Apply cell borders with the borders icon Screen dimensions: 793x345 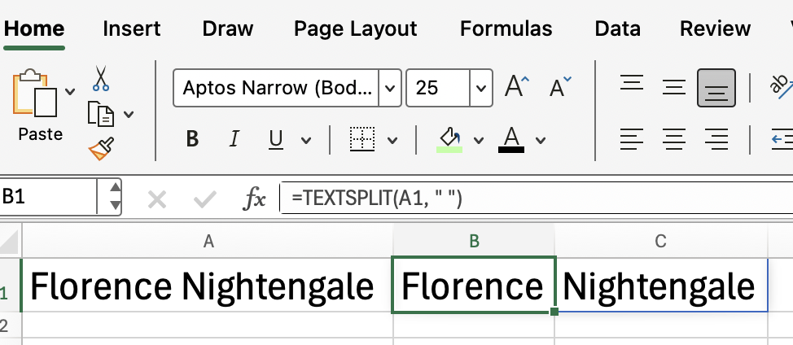pyautogui.click(x=362, y=139)
